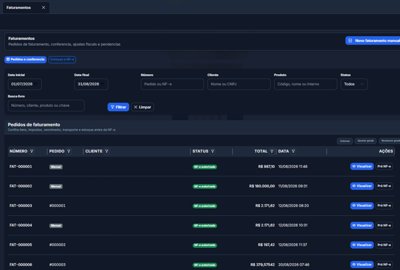Open the CLIENTE column filter icon

click(x=107, y=151)
